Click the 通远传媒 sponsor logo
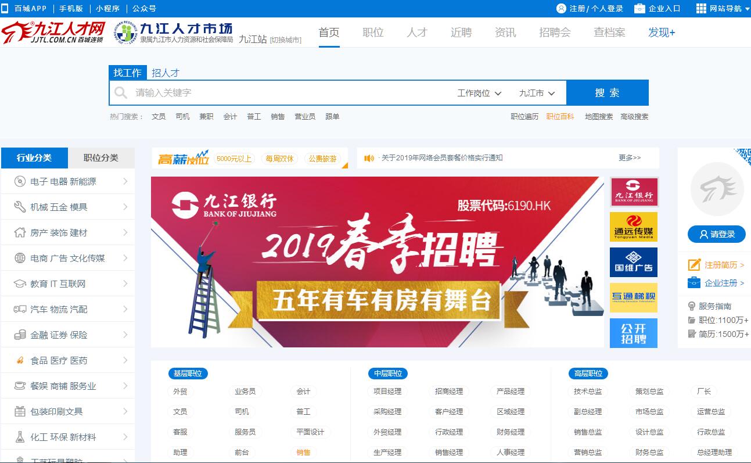751x463 pixels. 634,227
